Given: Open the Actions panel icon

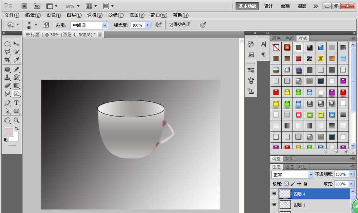Looking at the screenshot, I should coord(251,55).
